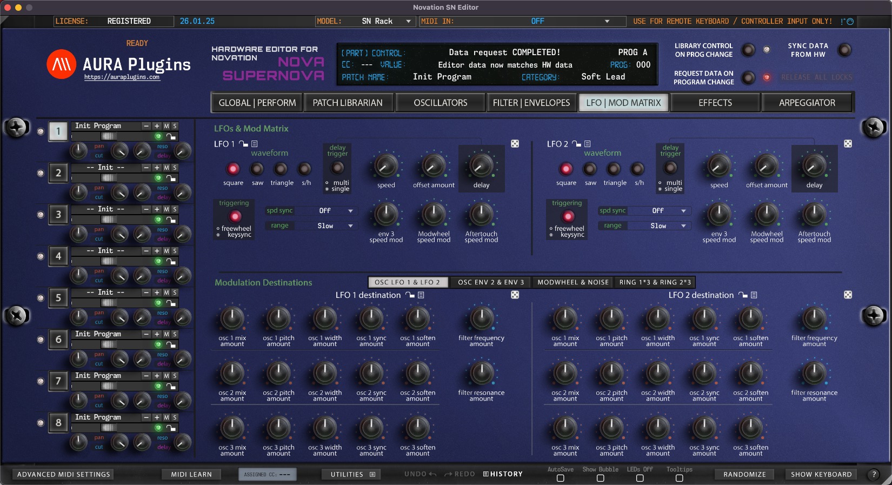Screen dimensions: 892x485
Task: Enable the AutoSave checkbox
Action: click(560, 478)
